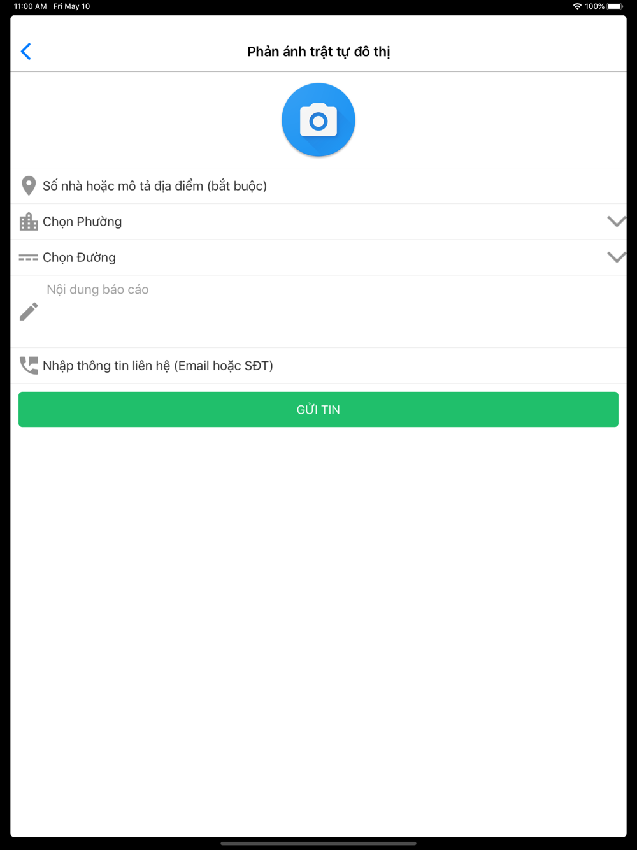Click the road icon beside Chọn Đường
This screenshot has height=850, width=637.
coord(29,257)
